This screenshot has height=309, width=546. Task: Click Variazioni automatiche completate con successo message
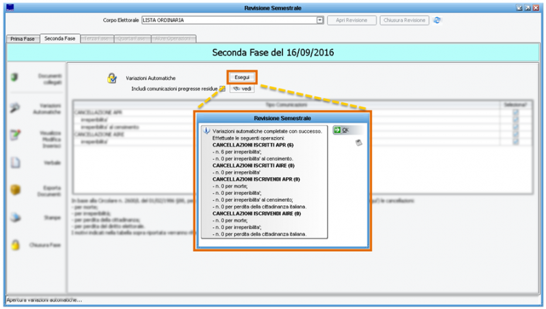click(267, 131)
